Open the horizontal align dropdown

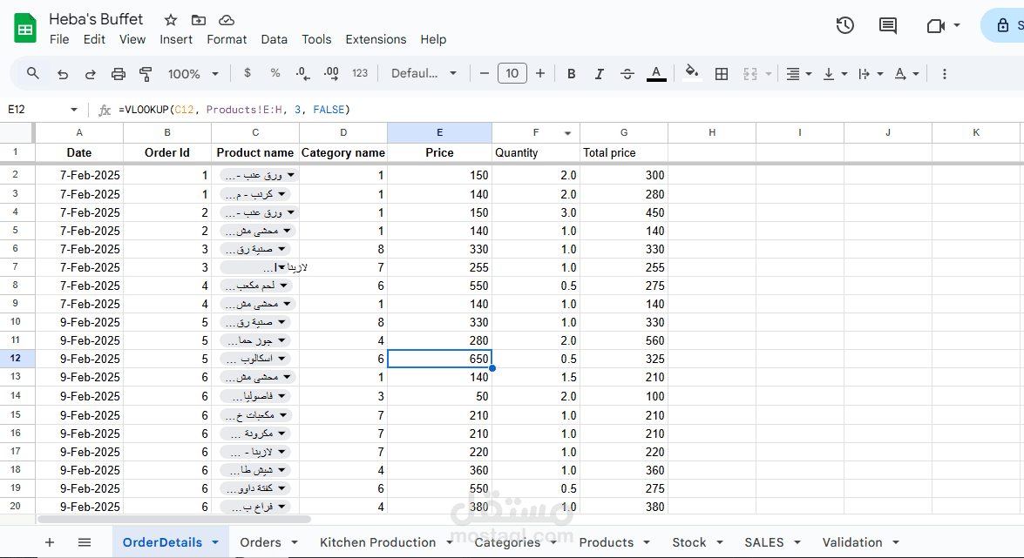pyautogui.click(x=798, y=74)
